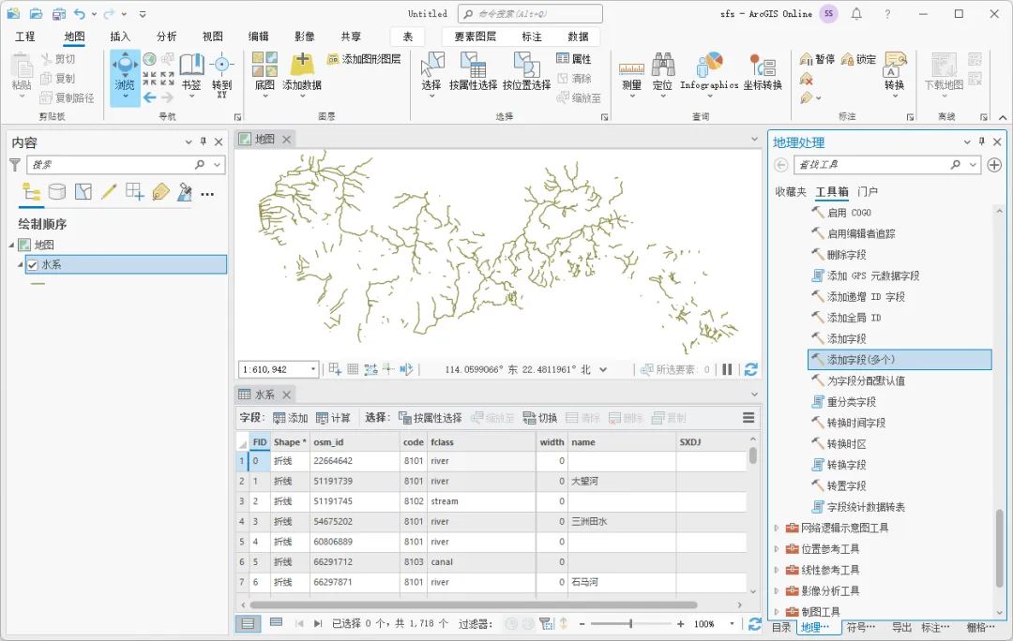
Task: Open Select By Location (按位置选择)
Action: click(x=526, y=71)
